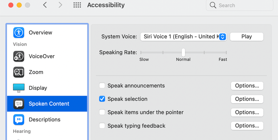
Task: Click the Spoken Content speech bubble icon
Action: [x=19, y=104]
